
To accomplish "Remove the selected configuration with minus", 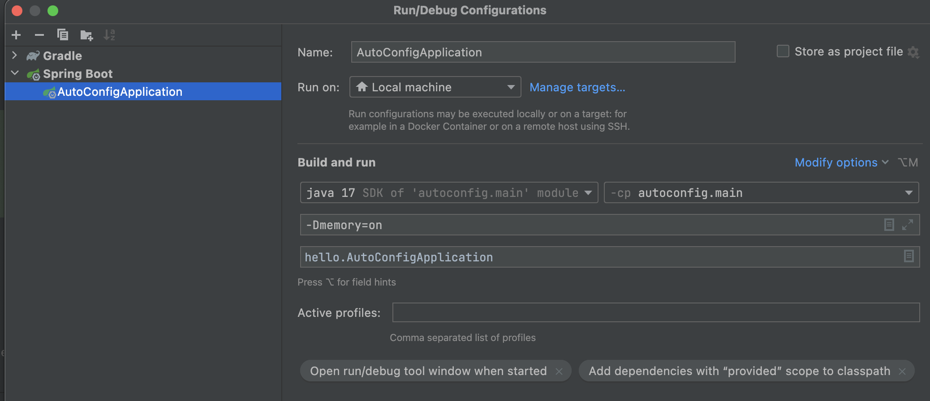I will pos(39,35).
